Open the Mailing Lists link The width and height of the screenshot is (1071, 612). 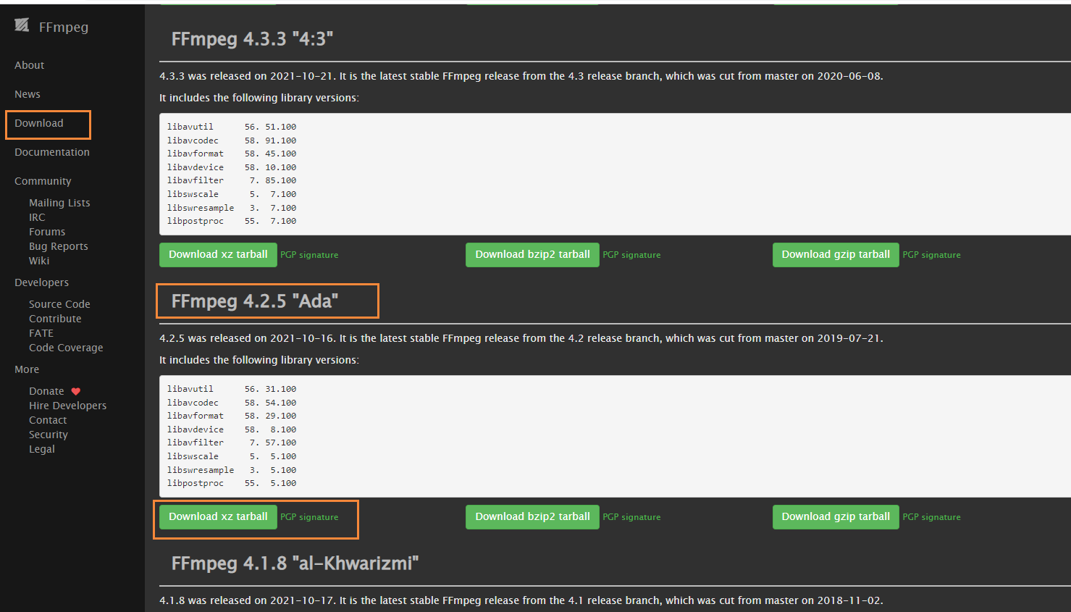(x=59, y=203)
